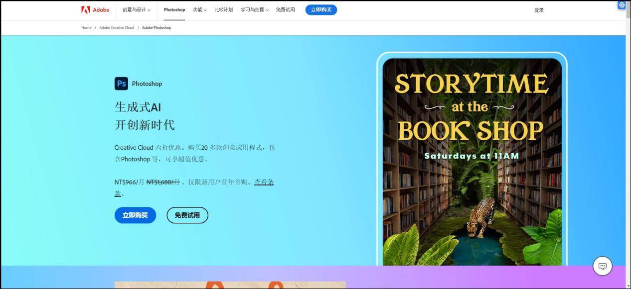Open the 免费试用 nav item

(285, 10)
